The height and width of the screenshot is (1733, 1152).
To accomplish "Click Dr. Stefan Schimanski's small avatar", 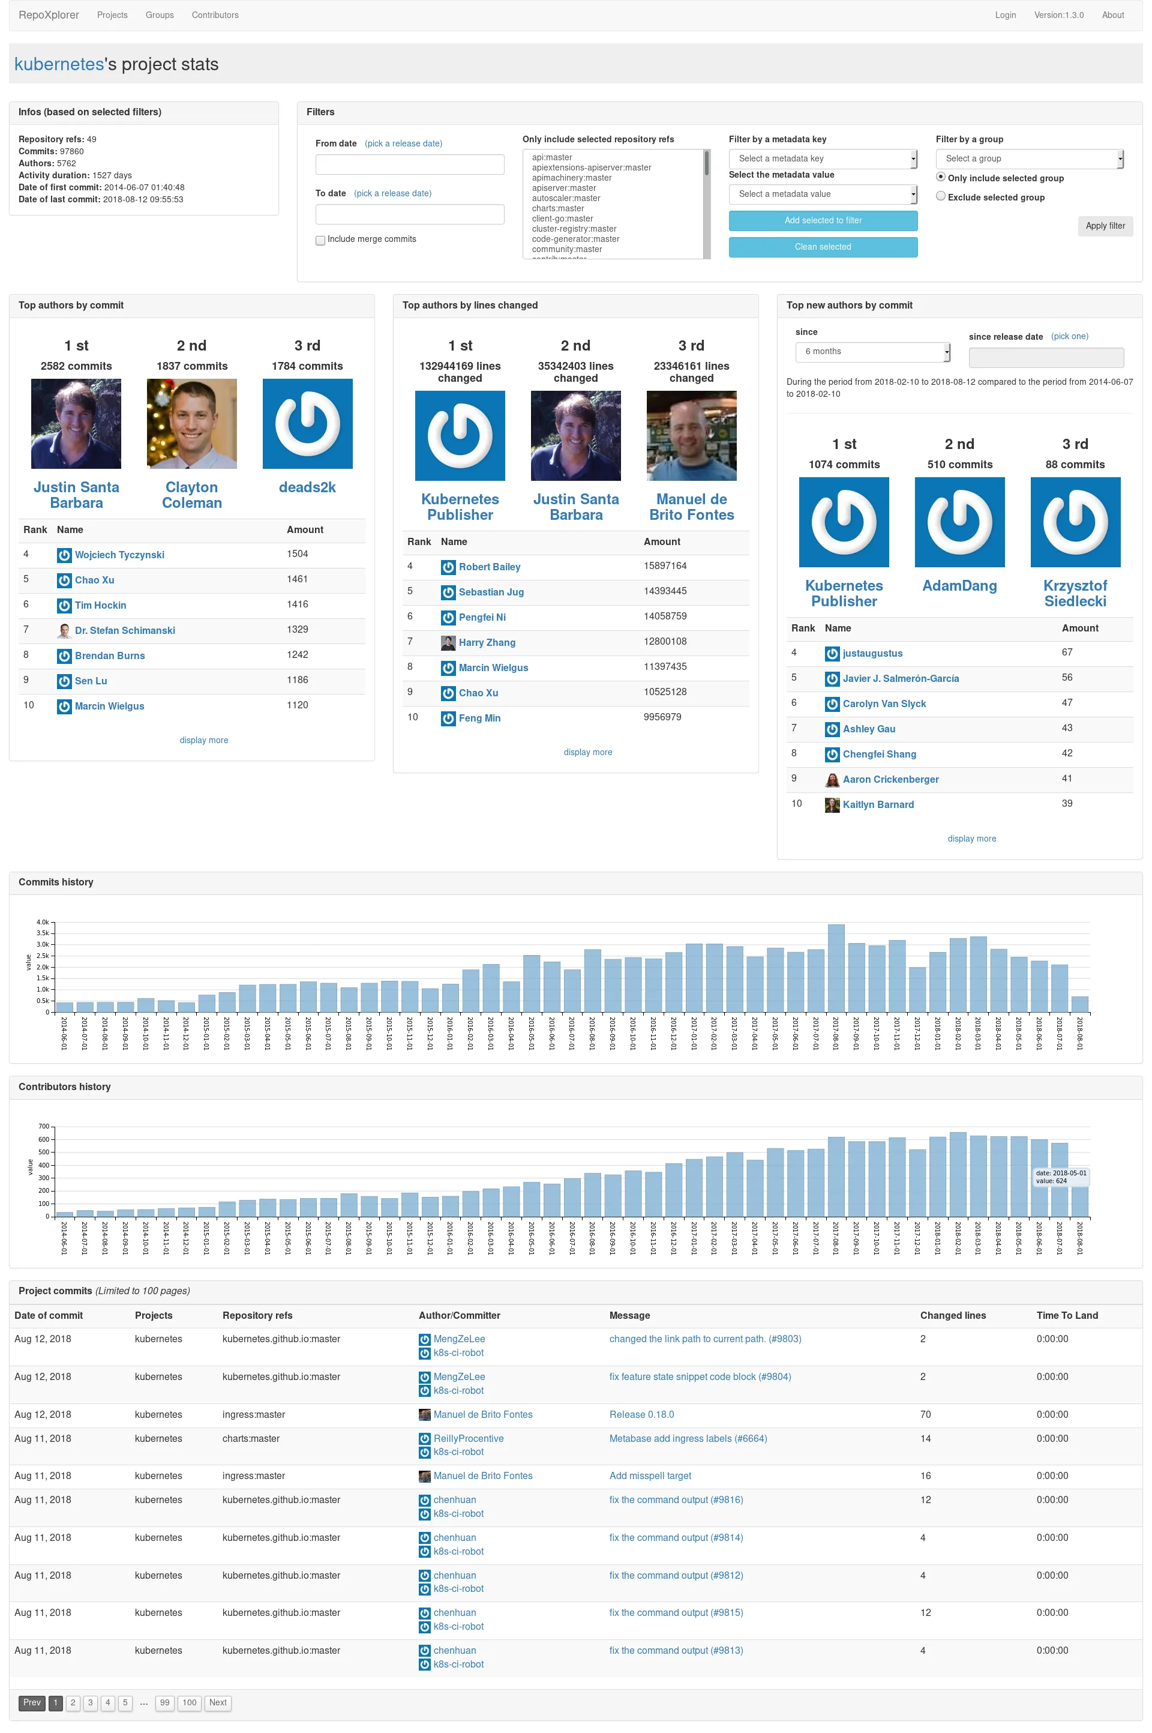I will pyautogui.click(x=64, y=630).
